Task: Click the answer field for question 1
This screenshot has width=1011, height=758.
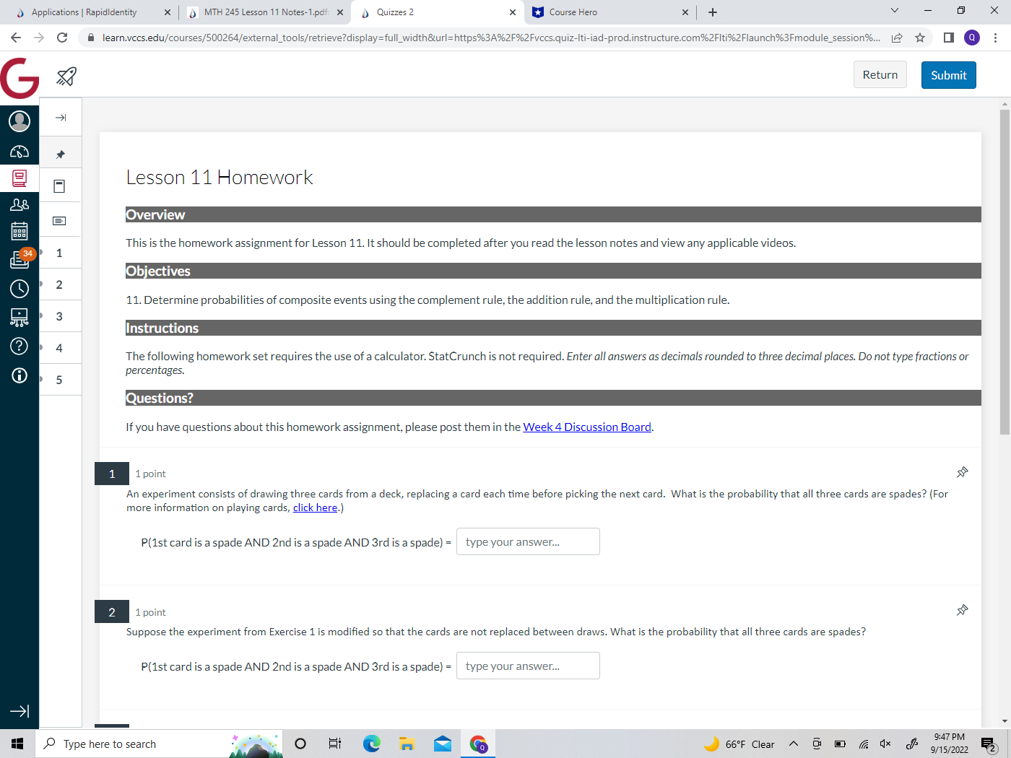Action: pos(527,541)
